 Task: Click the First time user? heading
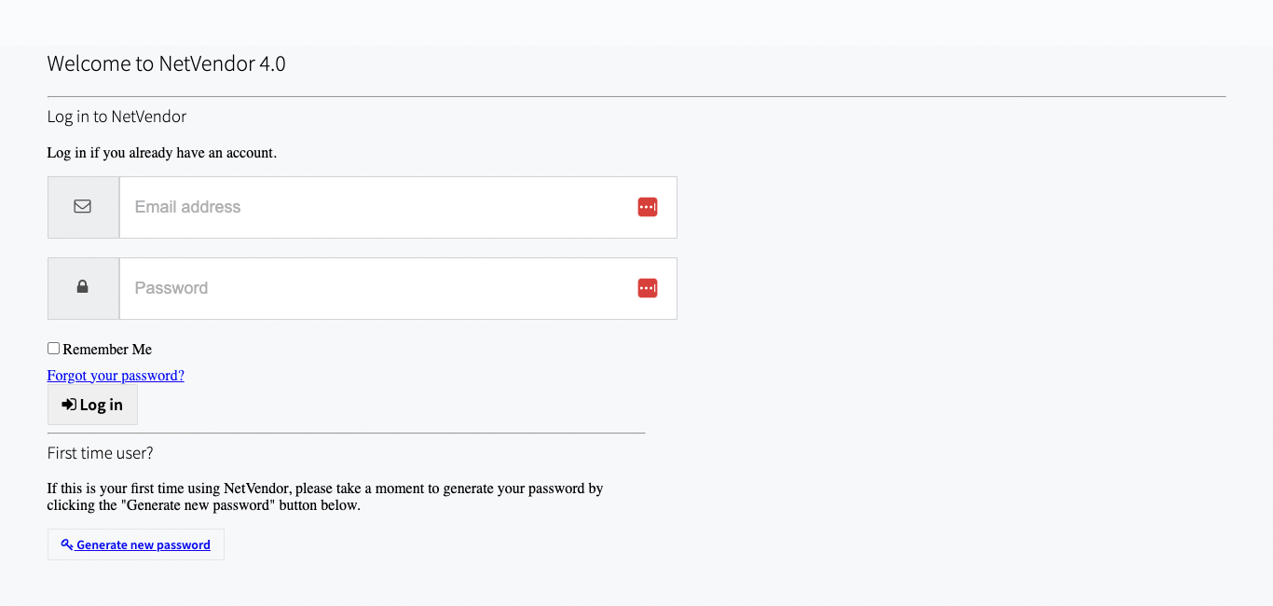tap(100, 453)
